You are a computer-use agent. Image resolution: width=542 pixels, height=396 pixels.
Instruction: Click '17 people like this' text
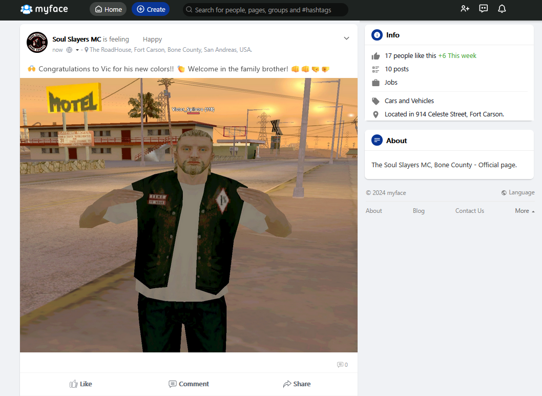tap(411, 56)
